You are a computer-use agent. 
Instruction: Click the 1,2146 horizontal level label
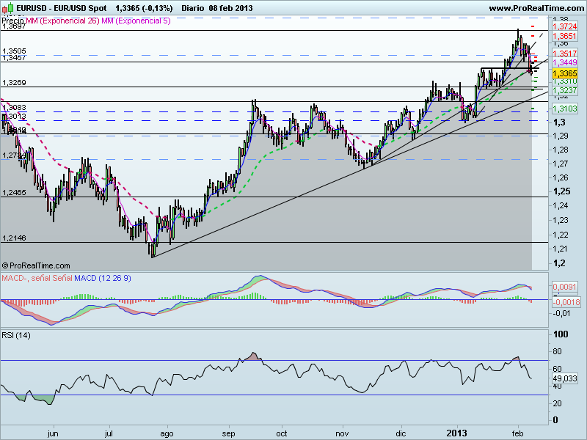point(14,238)
